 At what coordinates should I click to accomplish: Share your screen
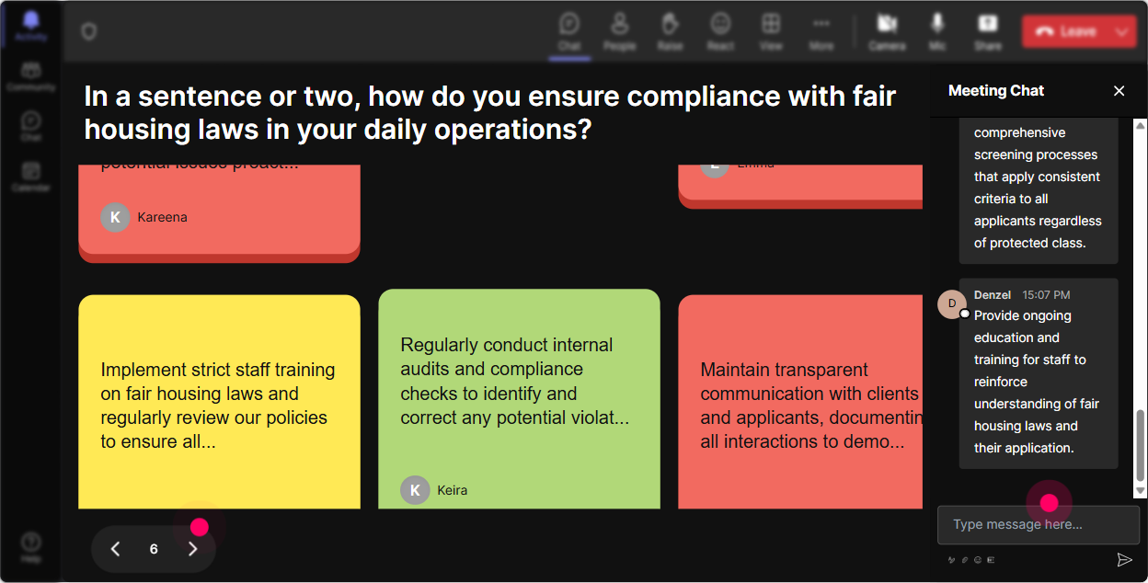click(988, 31)
